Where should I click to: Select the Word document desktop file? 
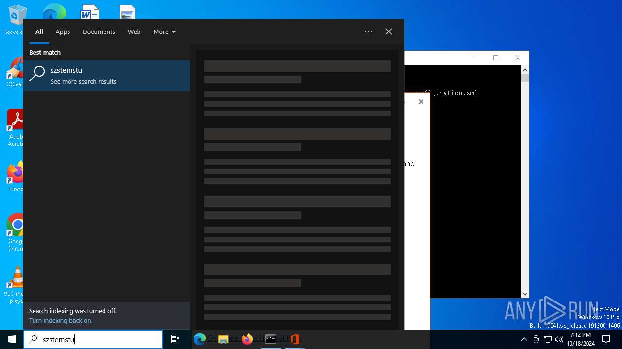tap(89, 12)
